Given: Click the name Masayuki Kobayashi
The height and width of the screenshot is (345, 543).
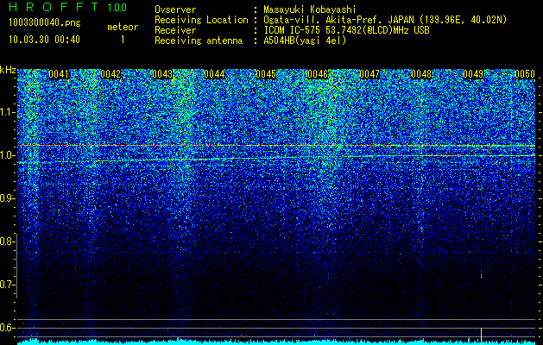Looking at the screenshot, I should (310, 9).
